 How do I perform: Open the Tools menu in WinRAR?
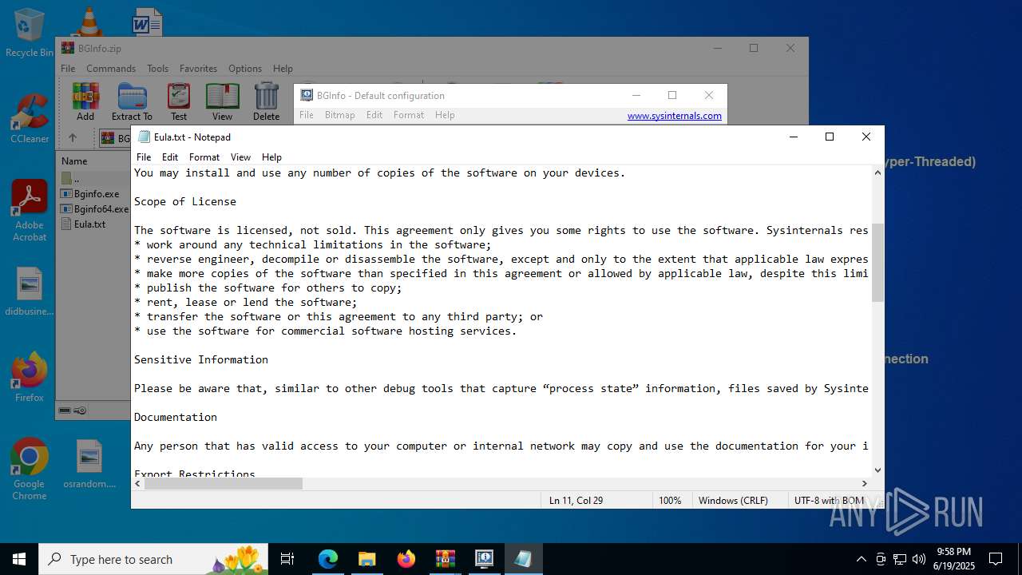pos(157,69)
